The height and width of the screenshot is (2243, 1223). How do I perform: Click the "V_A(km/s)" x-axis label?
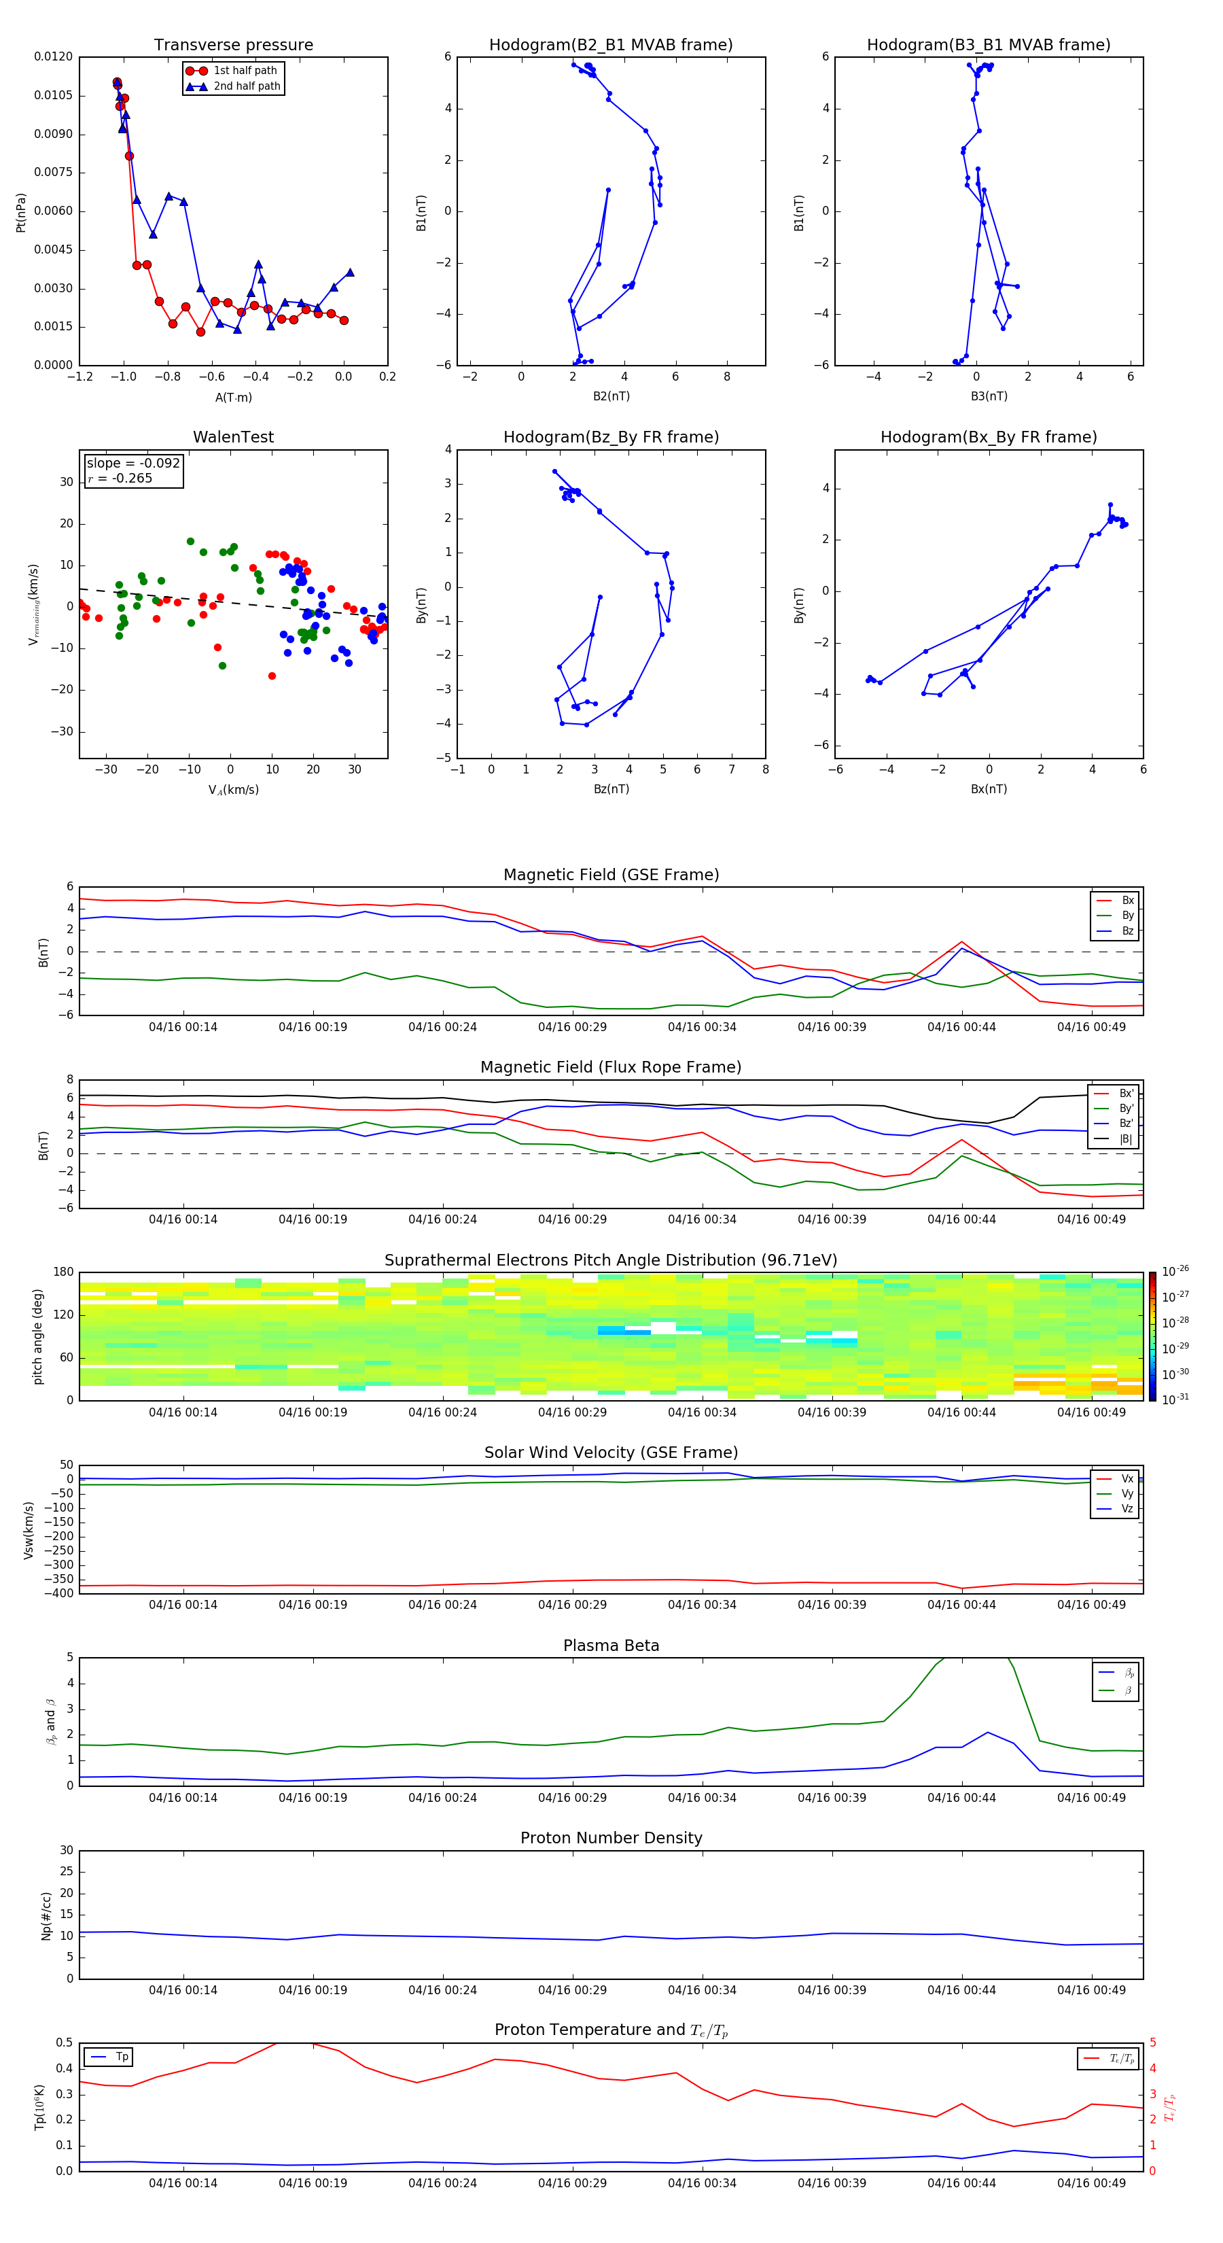(233, 790)
